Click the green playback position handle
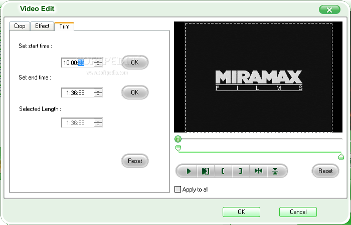 coord(178,139)
